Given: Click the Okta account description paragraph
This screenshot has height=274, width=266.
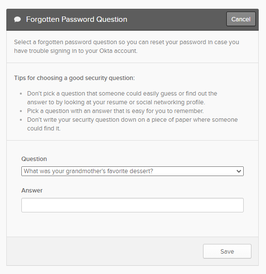Looking at the screenshot, I should [x=126, y=47].
